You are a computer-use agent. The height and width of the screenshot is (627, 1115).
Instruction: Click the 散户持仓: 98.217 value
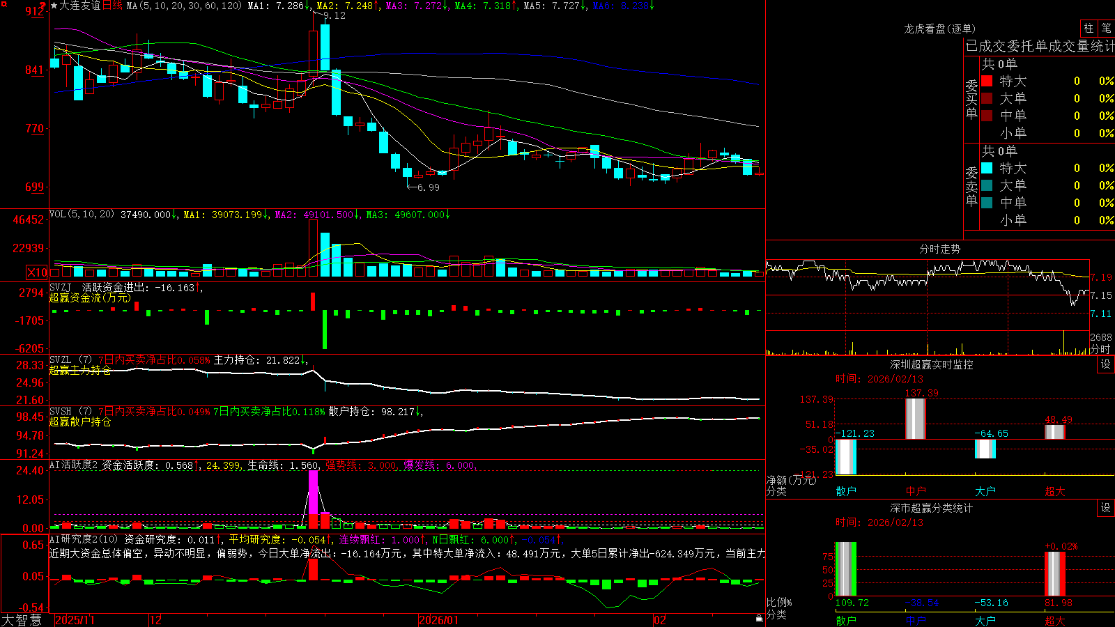371,412
